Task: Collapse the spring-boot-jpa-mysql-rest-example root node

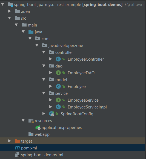Action: pyautogui.click(x=2, y=4)
